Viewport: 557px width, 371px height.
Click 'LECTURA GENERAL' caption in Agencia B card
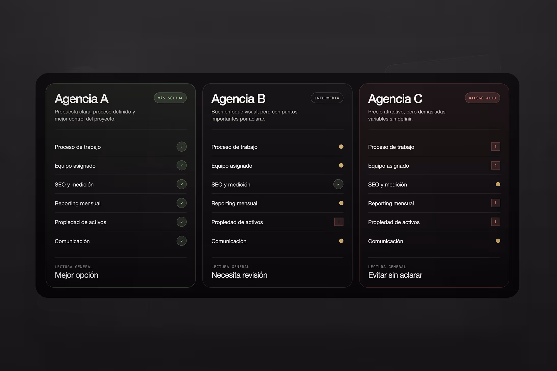[x=230, y=267]
